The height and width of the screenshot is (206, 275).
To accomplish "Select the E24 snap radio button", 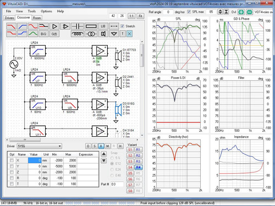I will (x=112, y=170).
